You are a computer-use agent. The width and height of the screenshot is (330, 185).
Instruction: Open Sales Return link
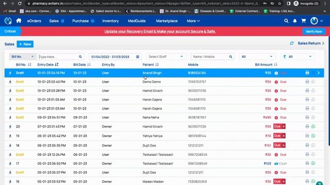[311, 43]
